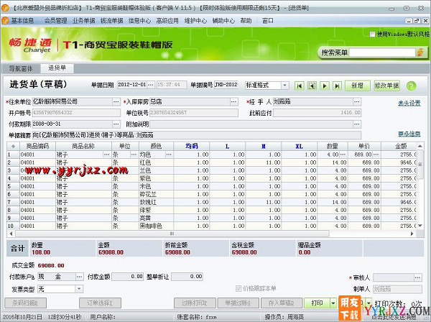Screen dimensions: 431x322
Task: Click the application logo in the title bar
Action: [x=5, y=8]
